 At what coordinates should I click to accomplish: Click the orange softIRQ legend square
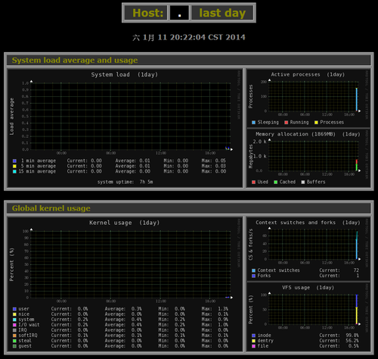coord(14,336)
